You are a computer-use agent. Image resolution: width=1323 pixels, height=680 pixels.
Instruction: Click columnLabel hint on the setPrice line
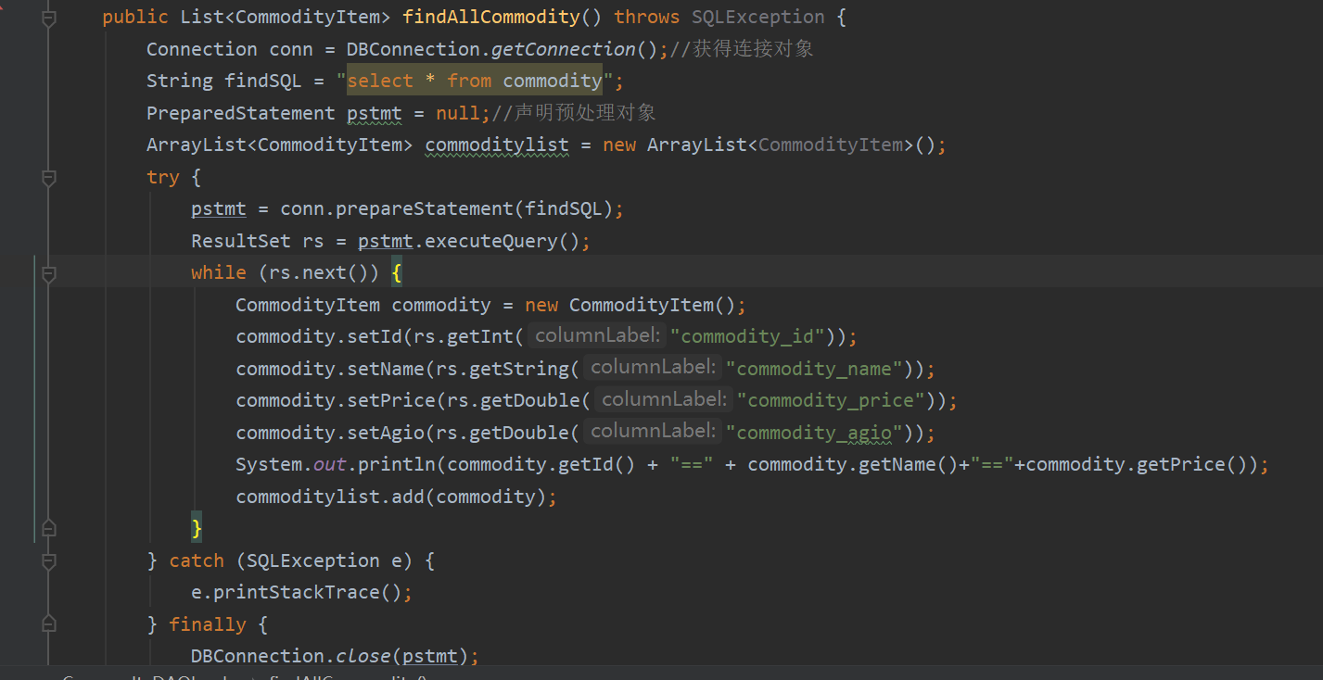[x=665, y=399]
